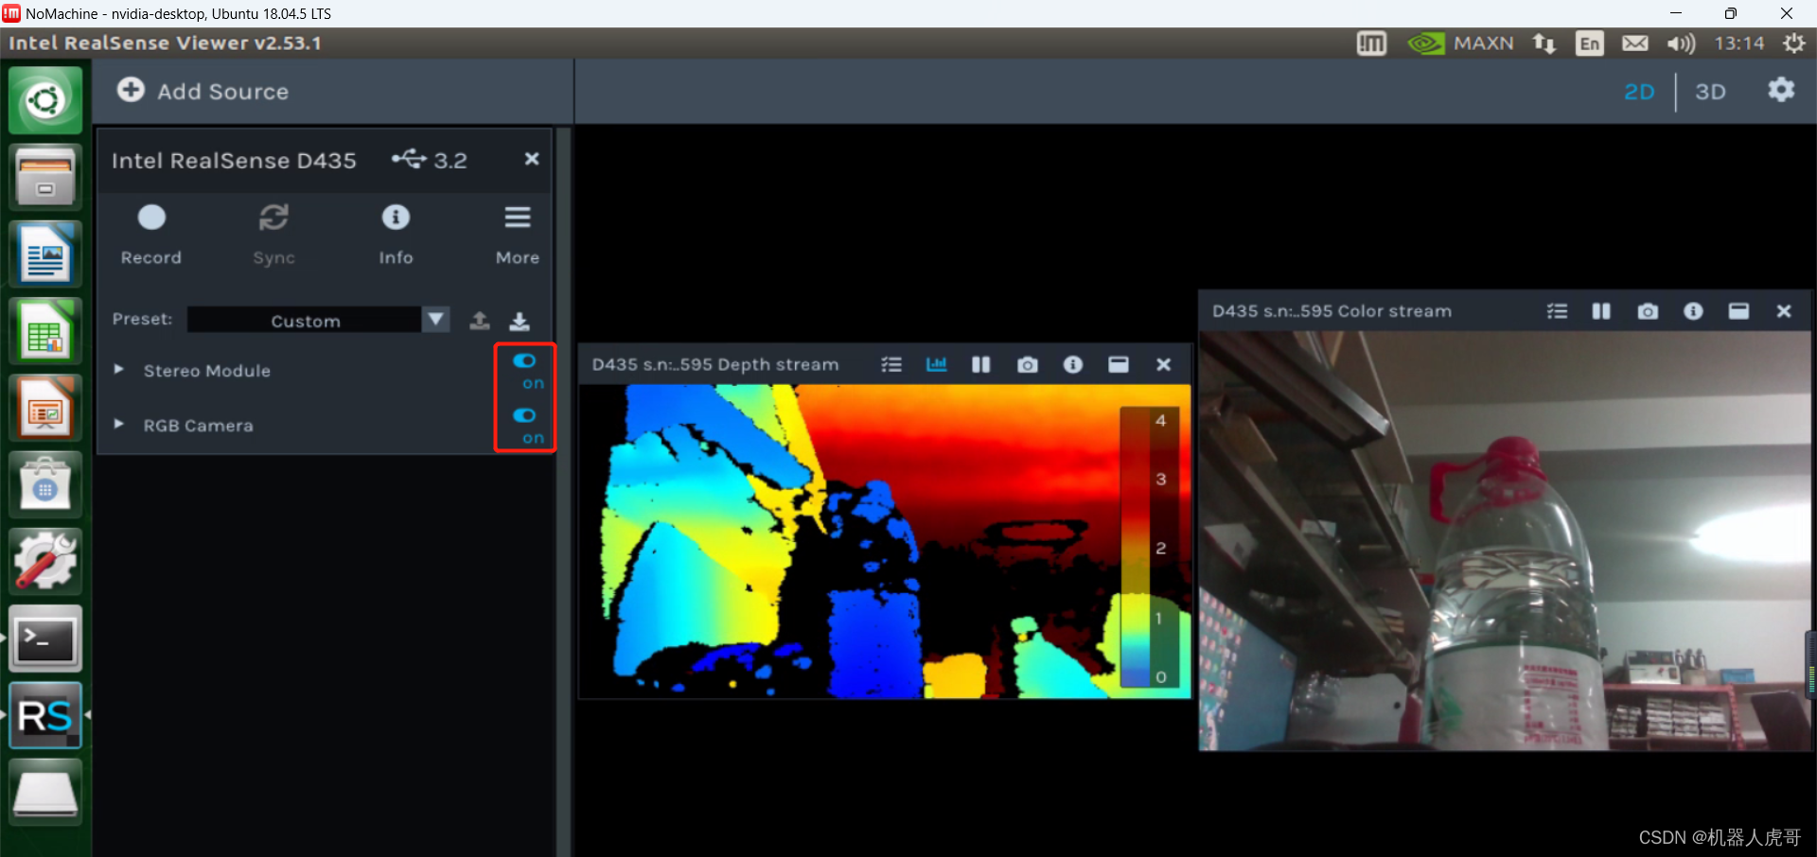
Task: Toggle Depth stream histogram icon
Action: click(x=936, y=364)
